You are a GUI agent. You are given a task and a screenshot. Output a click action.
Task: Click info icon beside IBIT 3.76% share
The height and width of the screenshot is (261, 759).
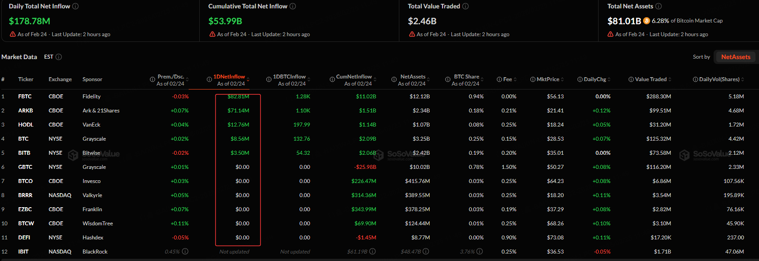click(x=480, y=251)
